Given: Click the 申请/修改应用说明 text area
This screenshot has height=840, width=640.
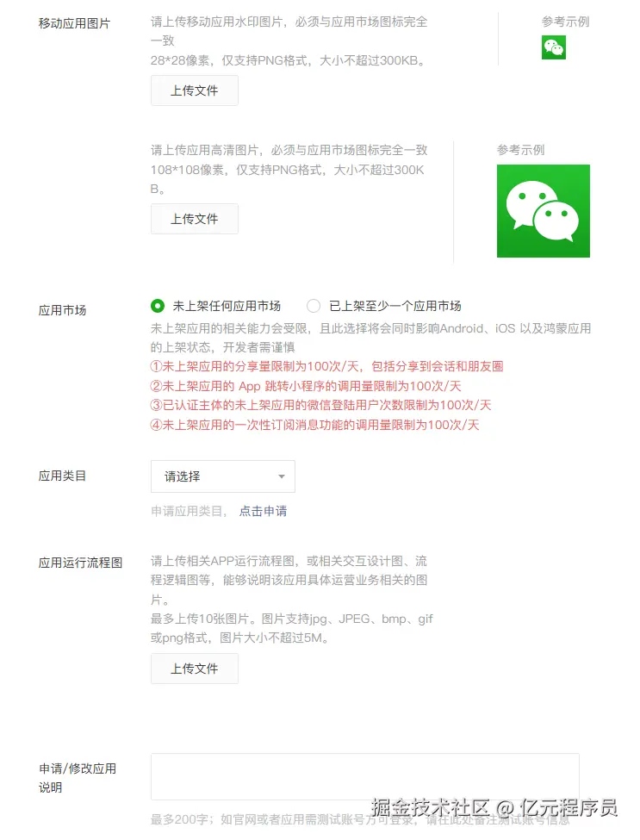Looking at the screenshot, I should [364, 777].
